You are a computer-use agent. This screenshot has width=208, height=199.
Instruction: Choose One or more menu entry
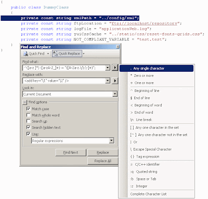coord(157,83)
